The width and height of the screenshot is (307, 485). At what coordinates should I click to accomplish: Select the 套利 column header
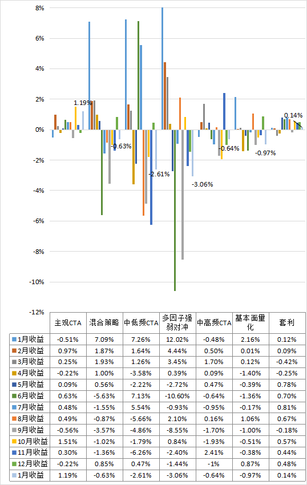click(287, 322)
